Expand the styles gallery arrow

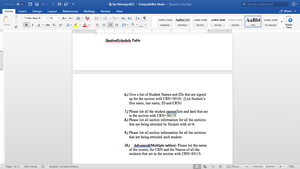[282, 21]
